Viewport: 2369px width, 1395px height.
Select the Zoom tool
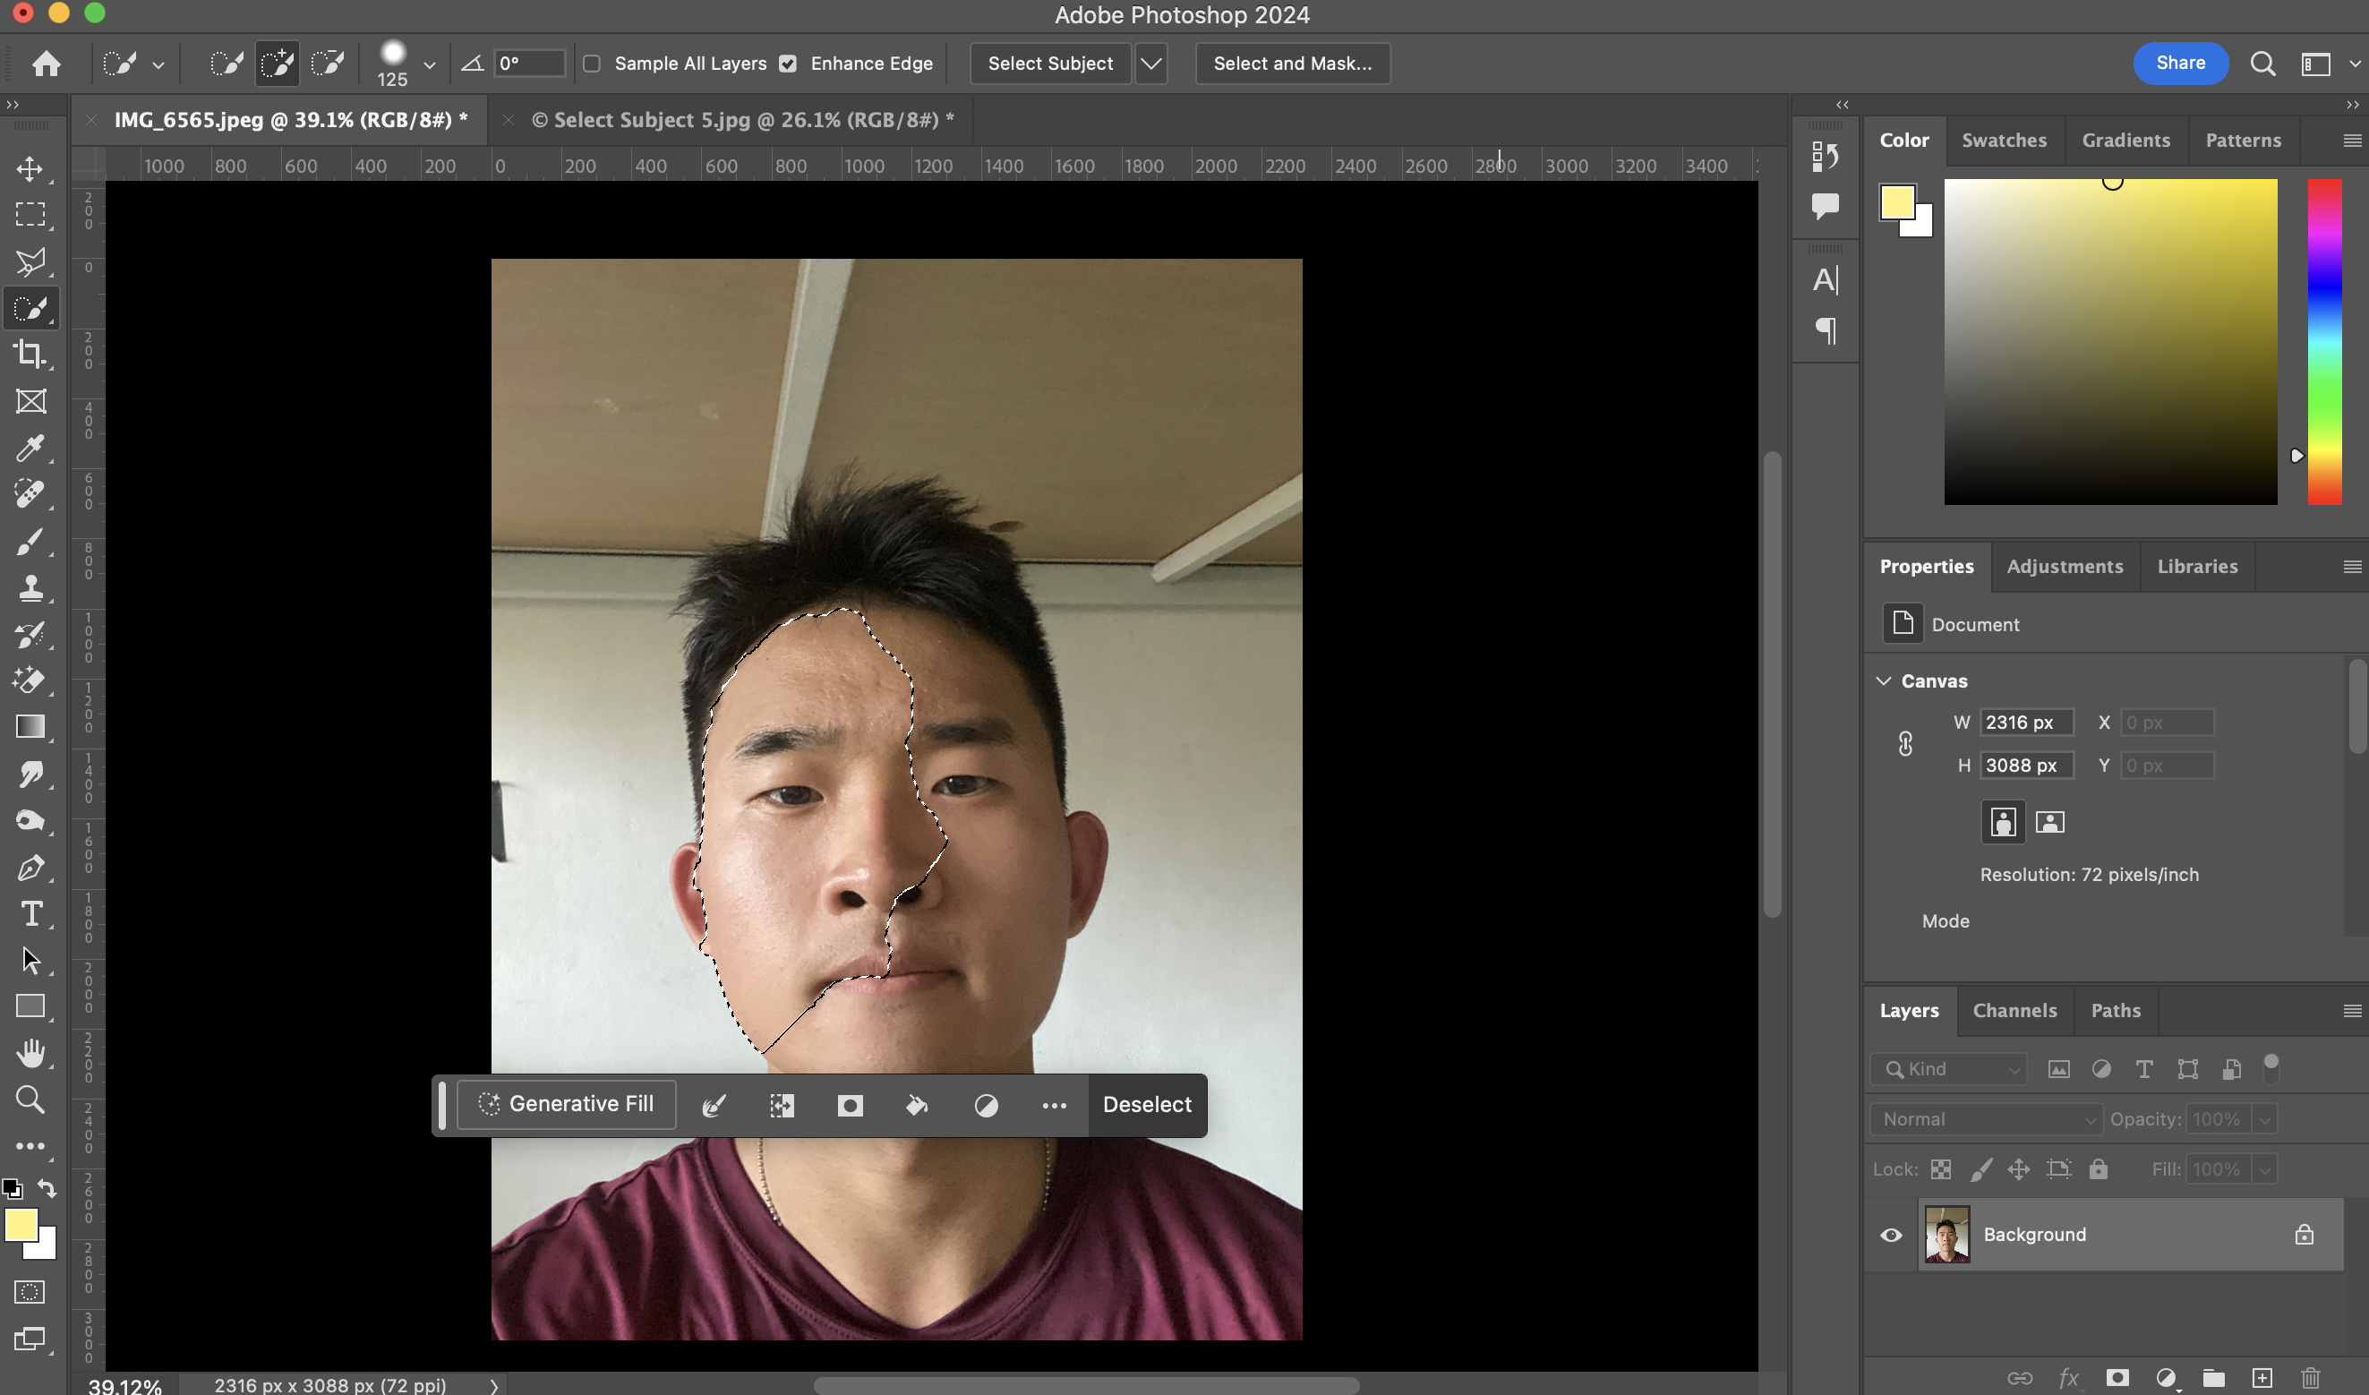tap(30, 1099)
